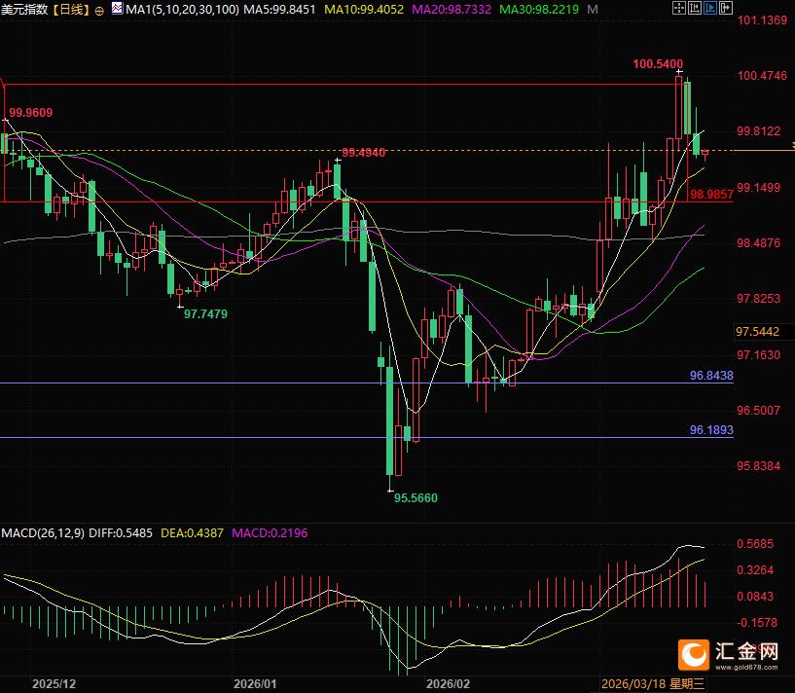Click the -0.1578 MACD axis value

click(x=757, y=623)
